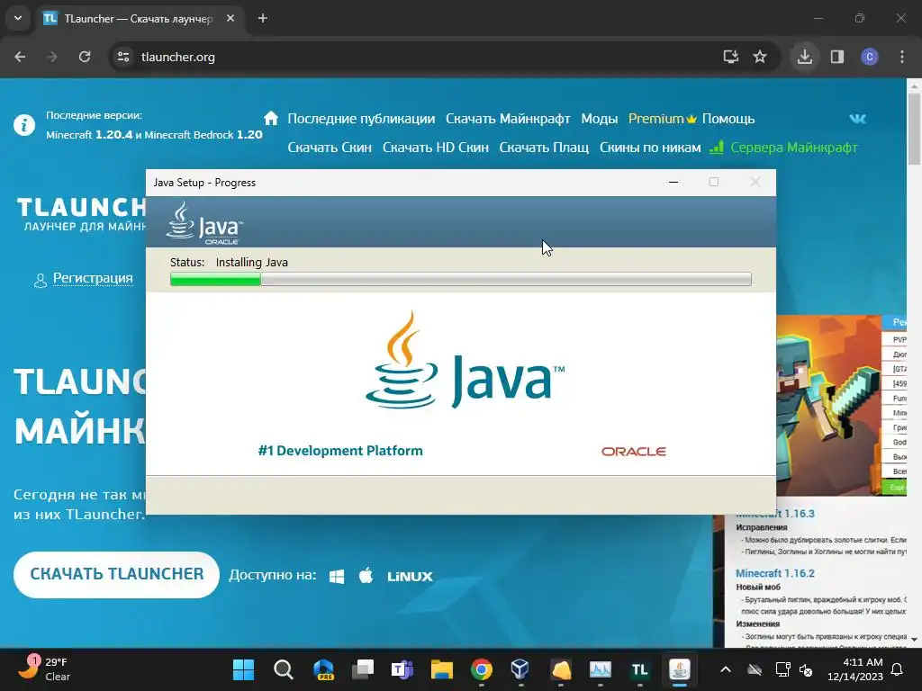Open the Minecraft 1.16.3 changelog link

[775, 514]
